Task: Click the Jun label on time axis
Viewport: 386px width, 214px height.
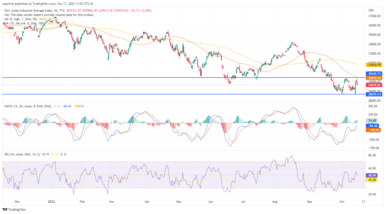Action: pyautogui.click(x=210, y=202)
